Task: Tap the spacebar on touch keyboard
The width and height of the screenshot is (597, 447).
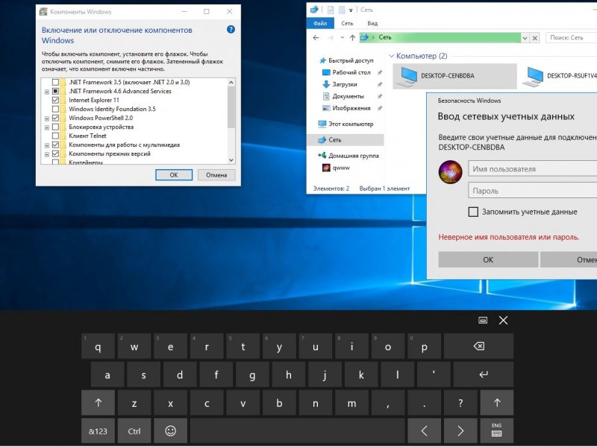Action: tap(297, 431)
